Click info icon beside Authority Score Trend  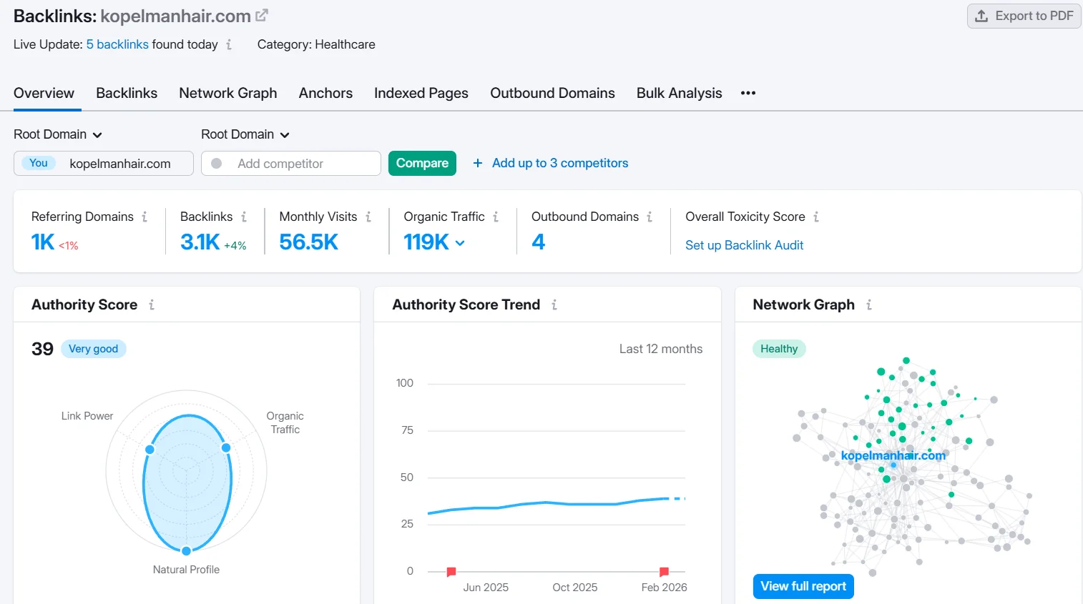554,305
